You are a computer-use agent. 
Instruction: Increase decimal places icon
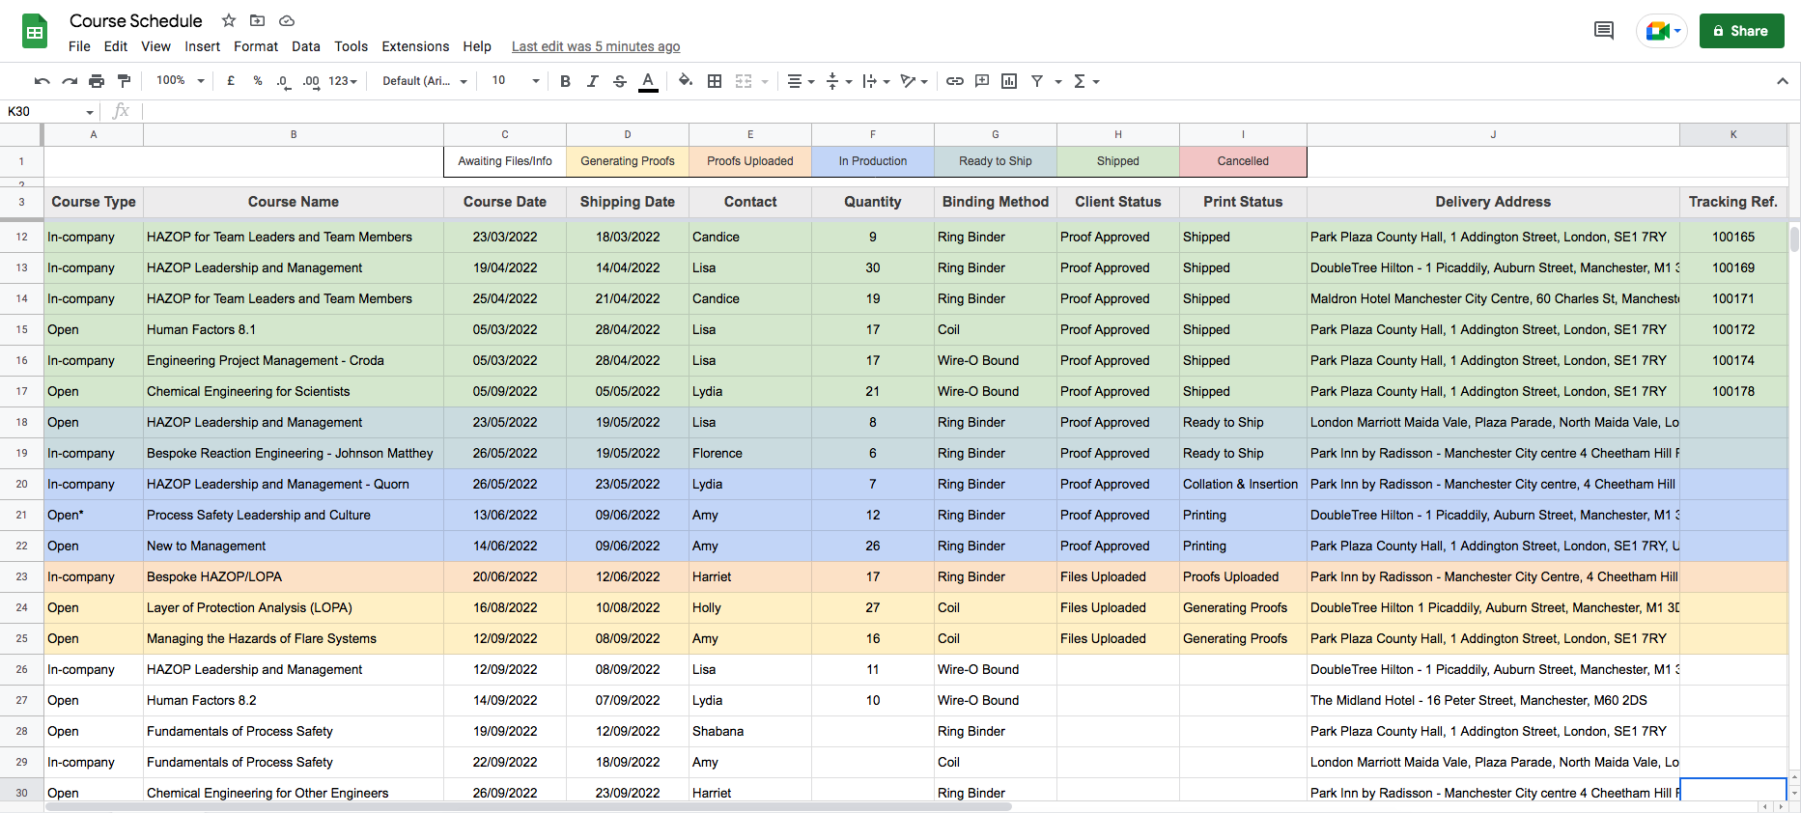(310, 81)
